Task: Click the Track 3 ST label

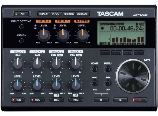Action: pos(56,95)
